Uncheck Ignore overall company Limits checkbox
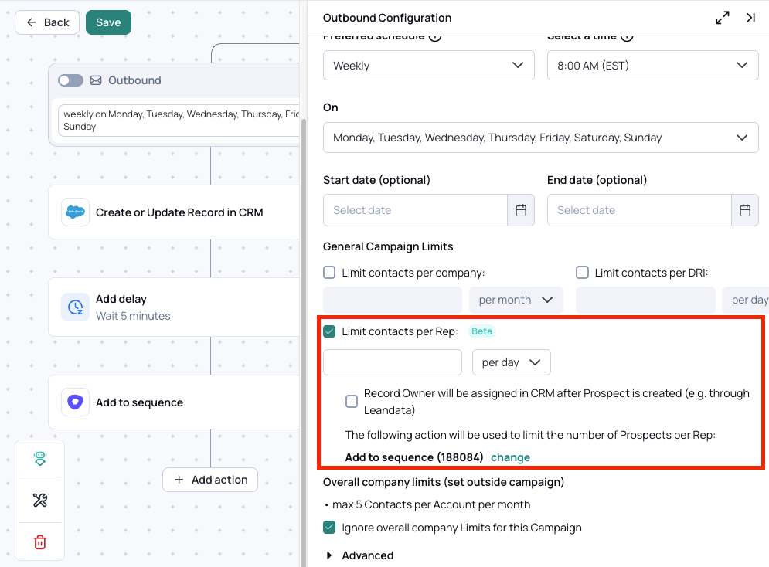The height and width of the screenshot is (567, 769). [x=329, y=528]
